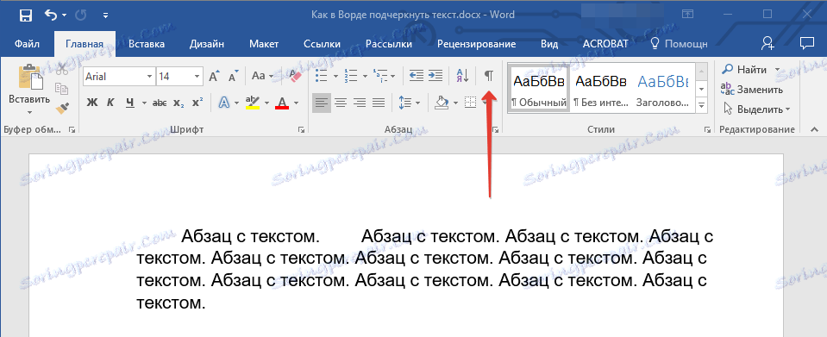827x337 pixels.
Task: Click the Заменить replace button
Action: pyautogui.click(x=753, y=89)
